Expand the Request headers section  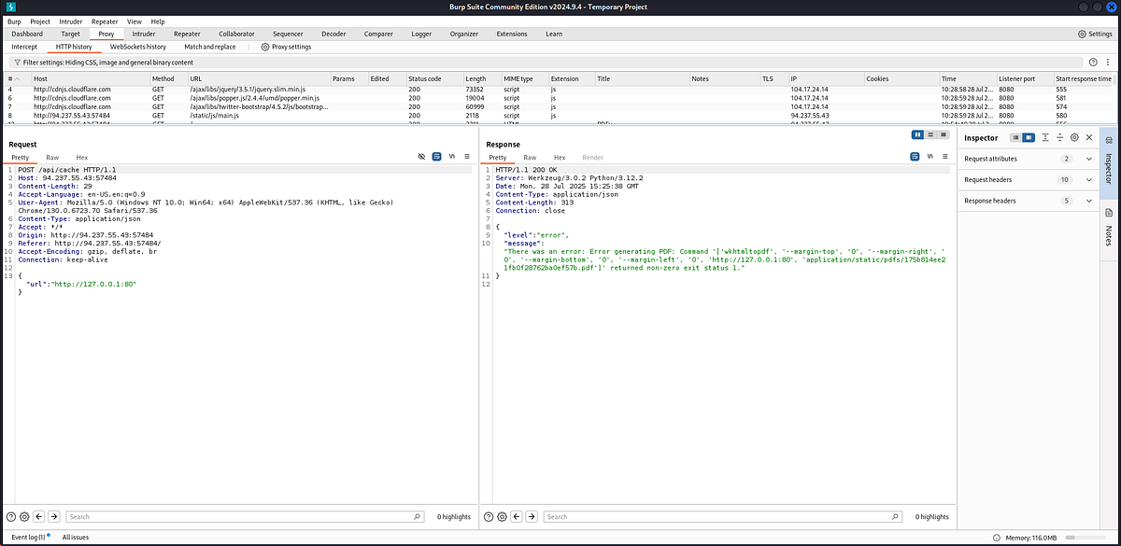[1027, 179]
